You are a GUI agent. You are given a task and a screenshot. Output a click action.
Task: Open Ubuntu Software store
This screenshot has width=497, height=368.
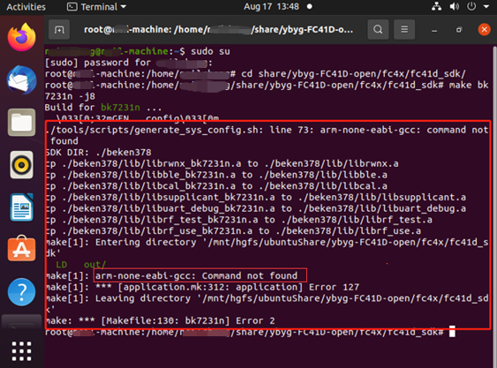click(21, 249)
